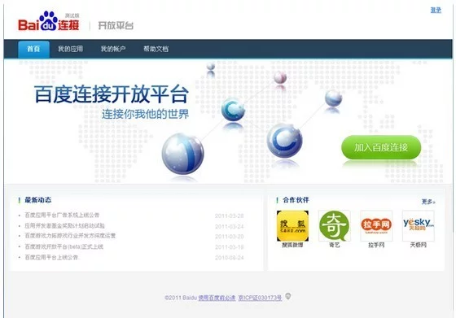
Task: Click the ©2011 Baidu copyright text
Action: click(181, 298)
